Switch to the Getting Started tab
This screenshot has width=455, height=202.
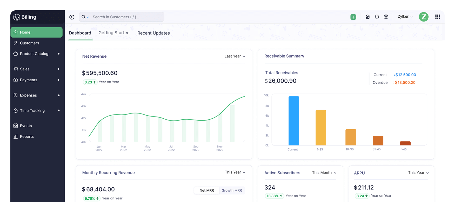tap(114, 33)
